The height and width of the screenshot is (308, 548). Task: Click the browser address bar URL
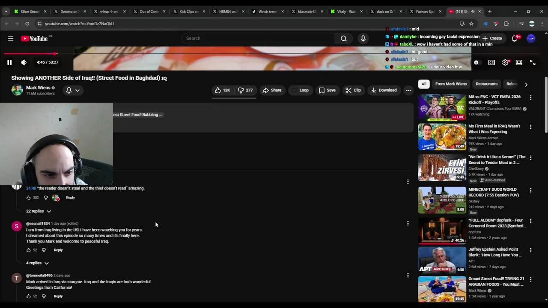tap(79, 24)
